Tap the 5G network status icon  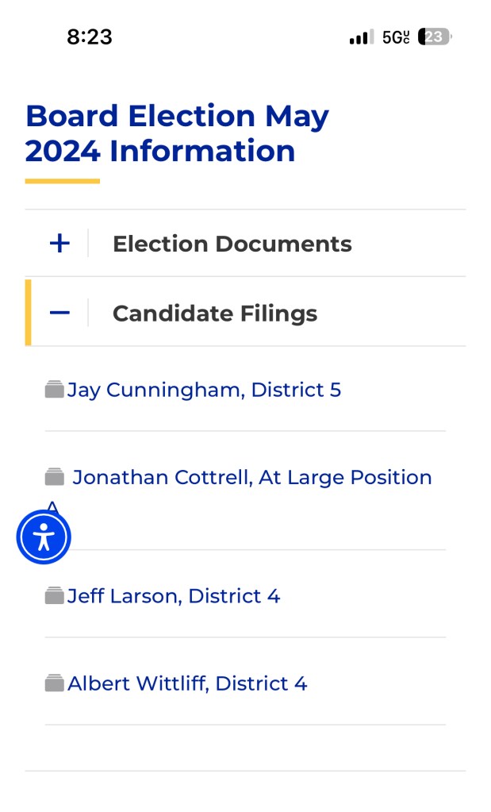point(396,37)
